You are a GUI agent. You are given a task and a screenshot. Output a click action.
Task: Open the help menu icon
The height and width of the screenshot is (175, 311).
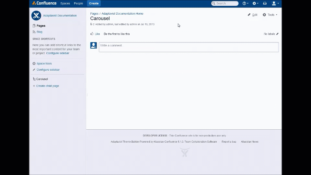(x=245, y=3)
